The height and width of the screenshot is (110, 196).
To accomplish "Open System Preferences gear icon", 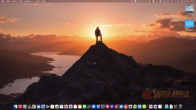I will click(103, 107).
